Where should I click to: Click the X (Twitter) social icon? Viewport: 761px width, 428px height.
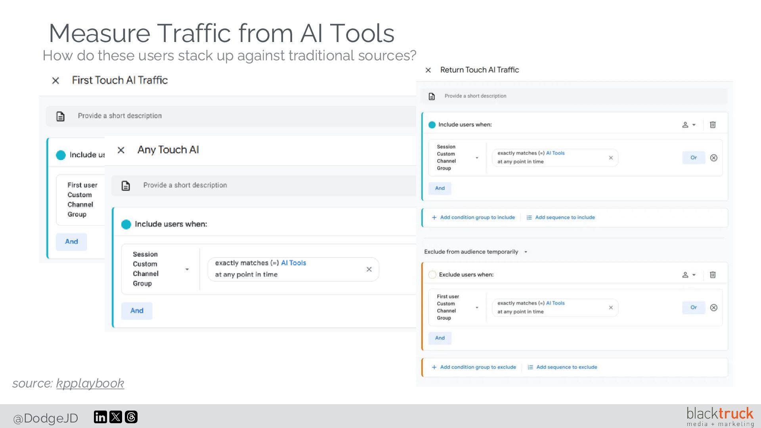(x=116, y=417)
